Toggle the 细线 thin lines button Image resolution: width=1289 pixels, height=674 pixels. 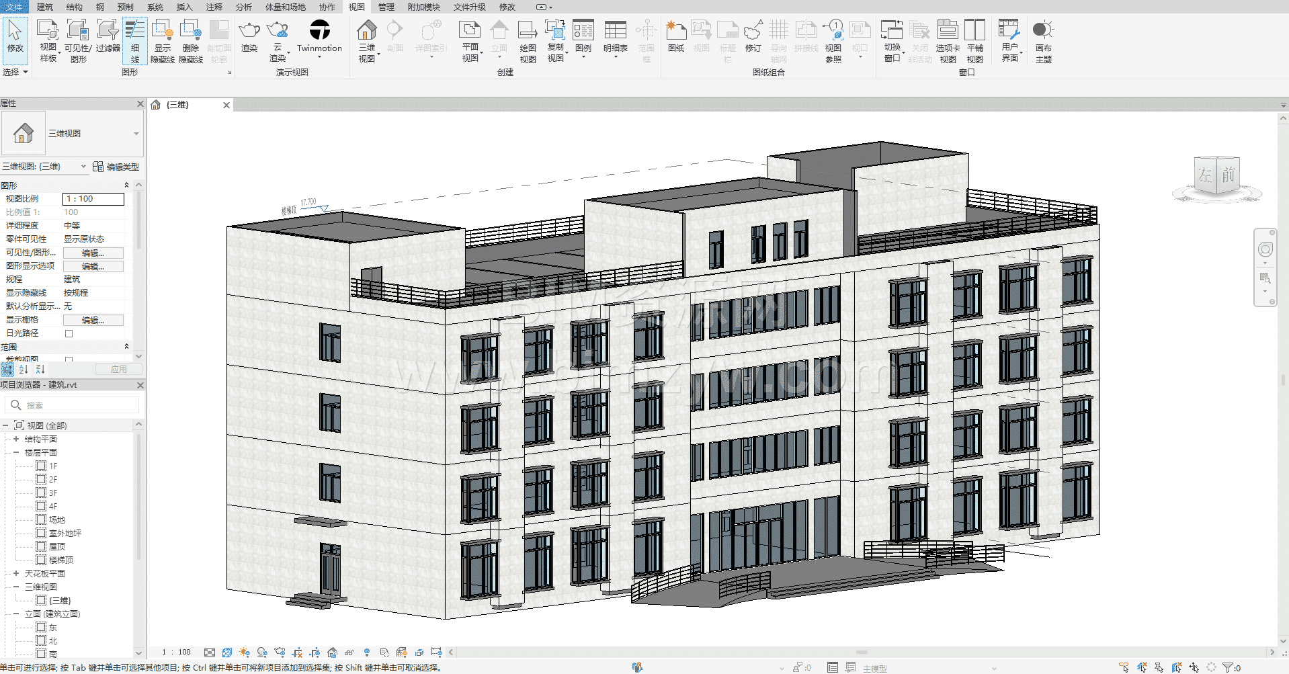(135, 40)
